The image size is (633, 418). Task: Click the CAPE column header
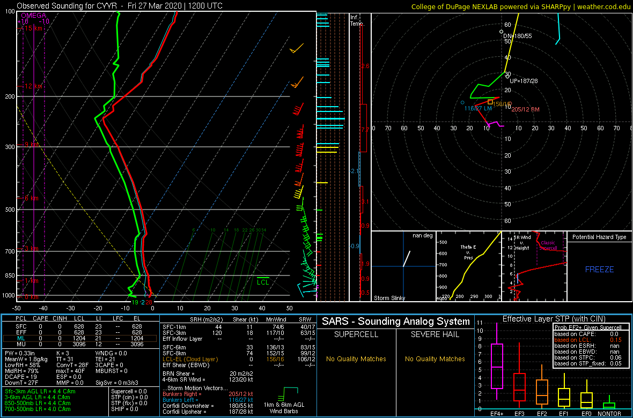(41, 320)
